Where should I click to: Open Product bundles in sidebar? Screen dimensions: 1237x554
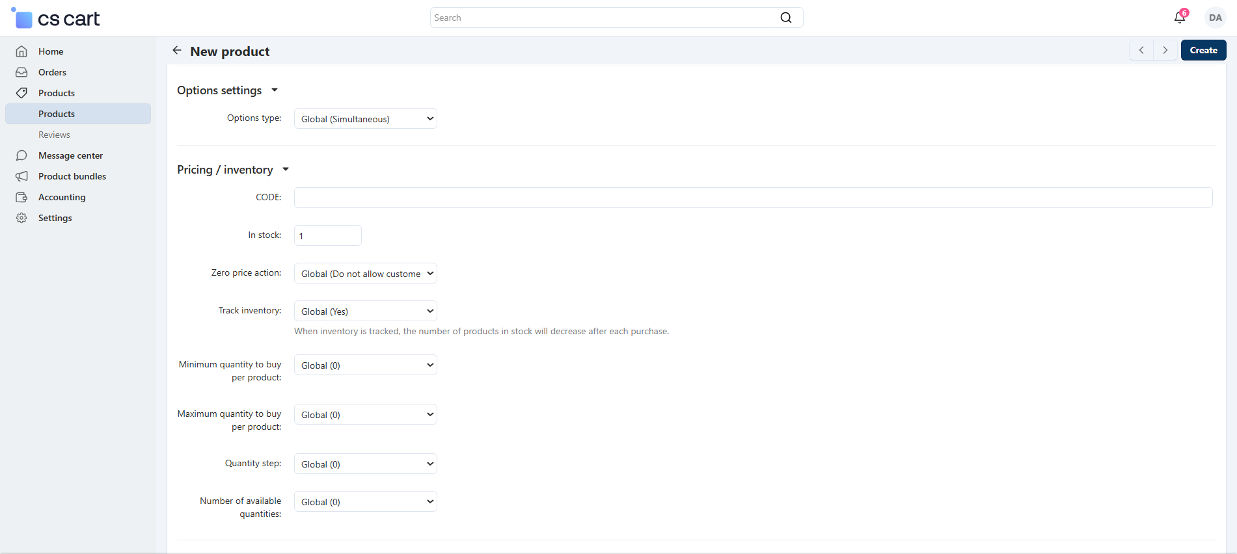coord(72,176)
